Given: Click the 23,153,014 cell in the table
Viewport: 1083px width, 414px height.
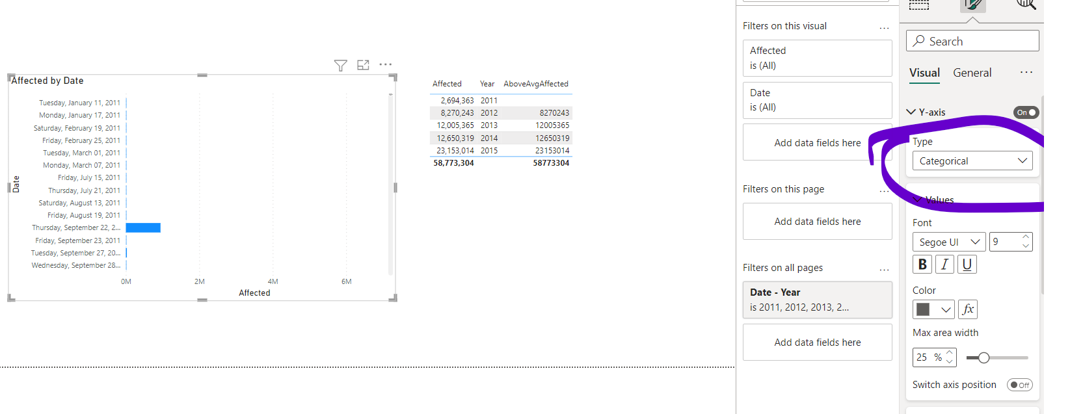Looking at the screenshot, I should pos(455,151).
